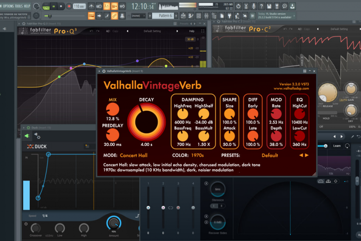Click the ValhallaVintageVerb MIX knob

[x=113, y=109]
